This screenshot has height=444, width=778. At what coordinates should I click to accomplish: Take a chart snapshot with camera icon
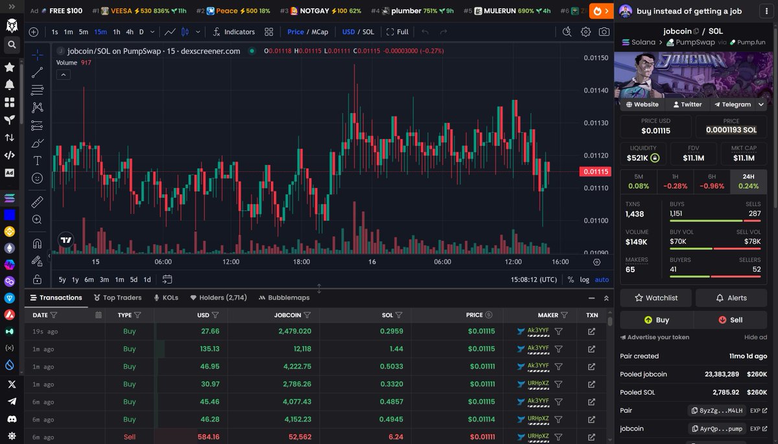coord(604,32)
